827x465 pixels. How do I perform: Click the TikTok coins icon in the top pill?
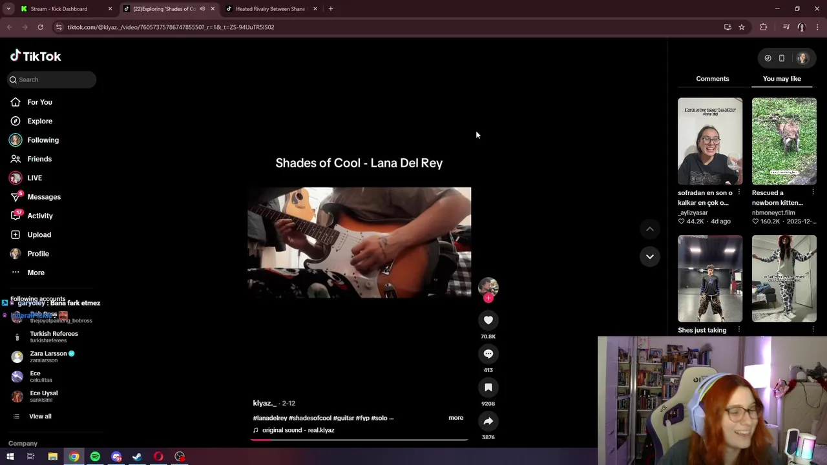(768, 58)
